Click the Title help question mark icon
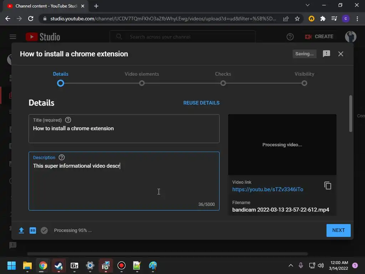Screen dimensions: 365x274 click(68, 120)
